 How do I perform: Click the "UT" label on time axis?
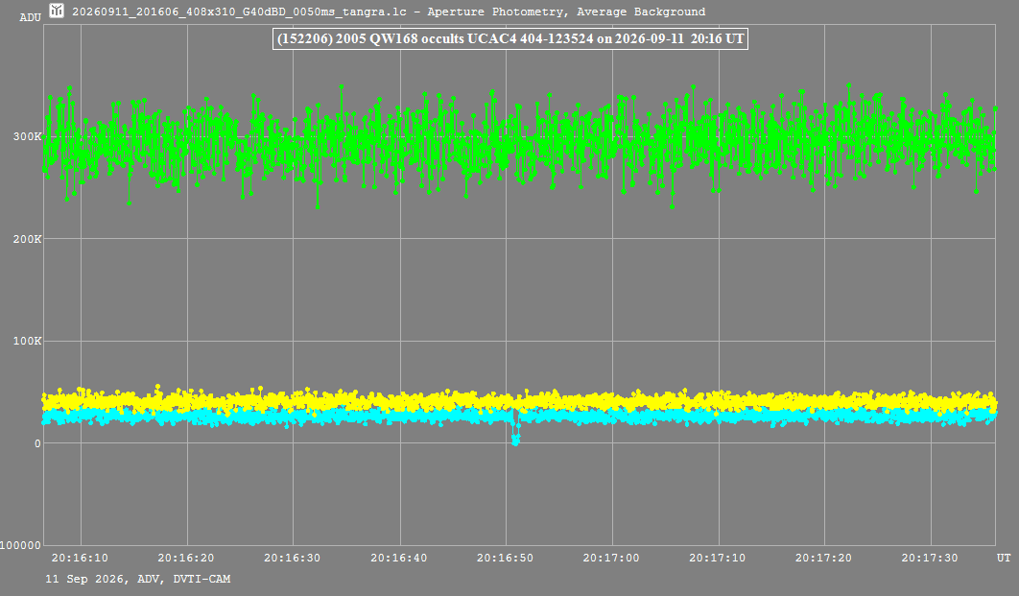[x=1004, y=558]
